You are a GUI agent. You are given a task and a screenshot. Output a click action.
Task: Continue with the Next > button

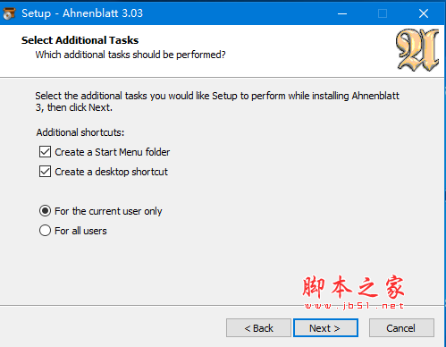point(325,328)
